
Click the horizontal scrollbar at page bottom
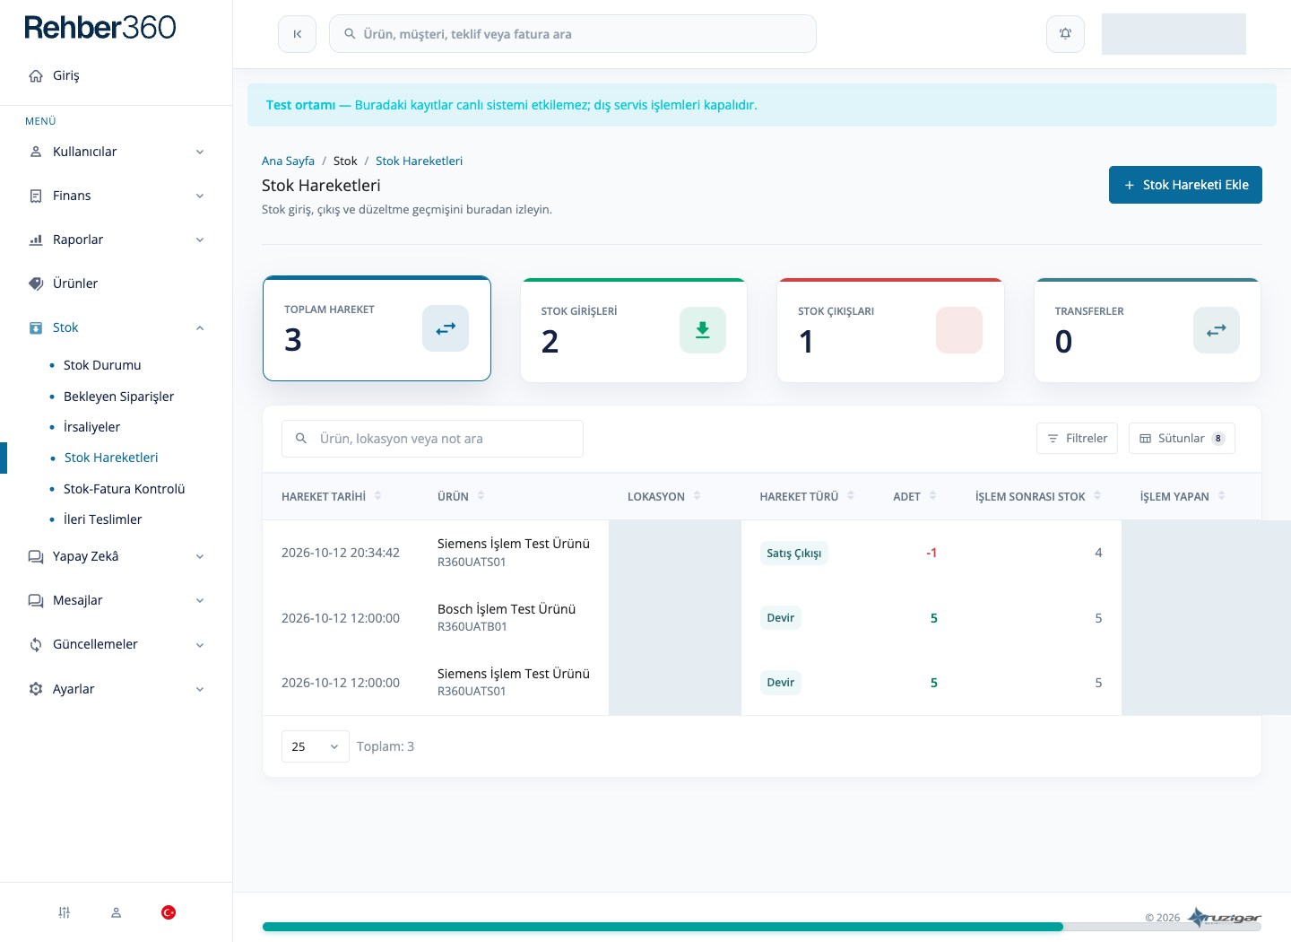coord(663,927)
